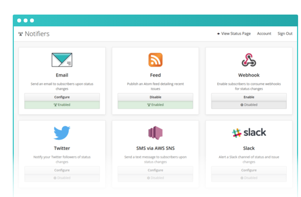Click the circle icon in Webhook's Disabled status
Image resolution: width=301 pixels, height=197 pixels.
click(242, 105)
